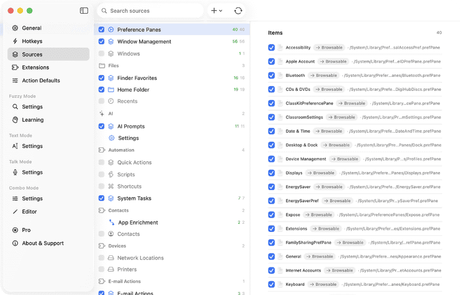
Task: Click Browsable tag on Date & Time row
Action: click(328, 131)
